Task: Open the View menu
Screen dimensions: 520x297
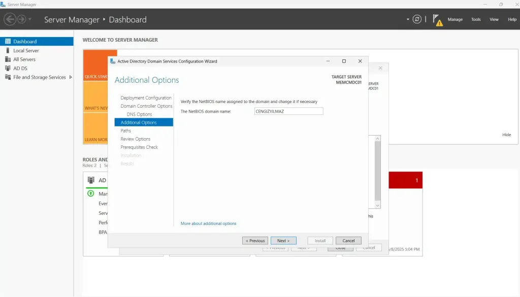Action: tap(494, 19)
